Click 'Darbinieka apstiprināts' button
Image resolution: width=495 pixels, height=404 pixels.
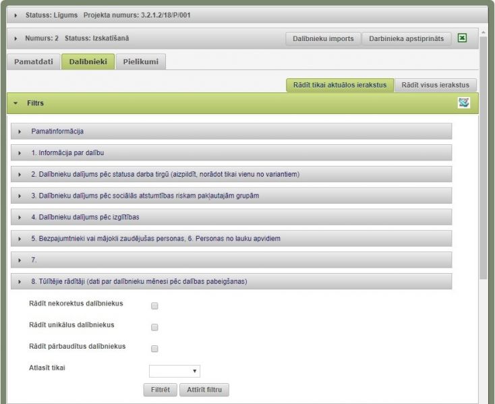click(x=406, y=39)
